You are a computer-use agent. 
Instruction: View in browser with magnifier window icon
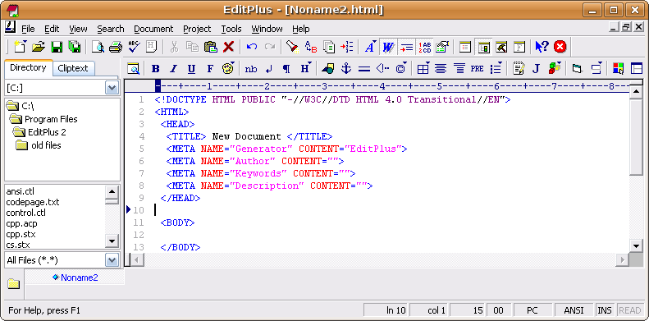134,68
